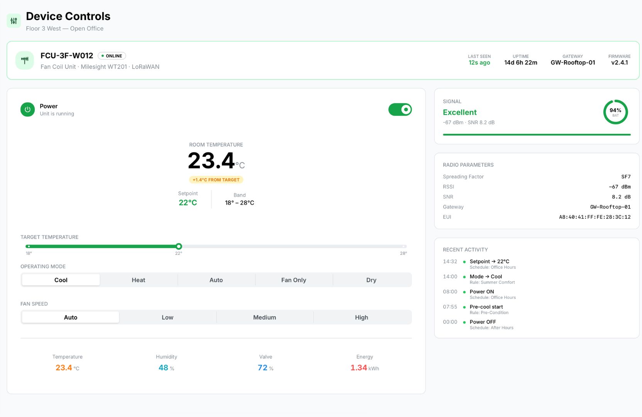The height and width of the screenshot is (417, 642).
Task: Turn off the unit power switch
Action: (400, 110)
